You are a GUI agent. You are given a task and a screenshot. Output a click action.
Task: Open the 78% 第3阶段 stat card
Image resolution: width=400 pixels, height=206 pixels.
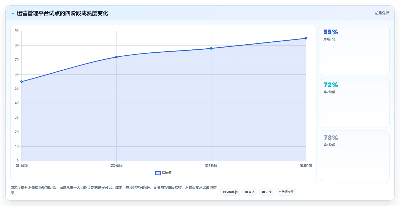coord(354,156)
